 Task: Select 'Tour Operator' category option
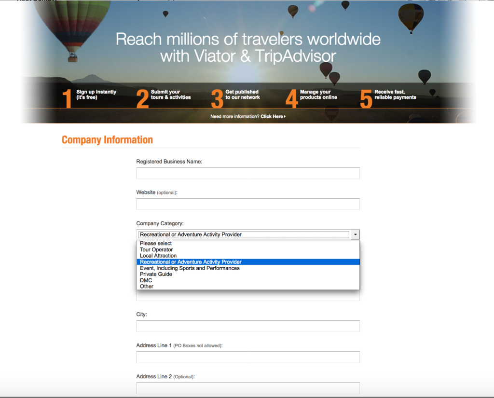pos(156,250)
